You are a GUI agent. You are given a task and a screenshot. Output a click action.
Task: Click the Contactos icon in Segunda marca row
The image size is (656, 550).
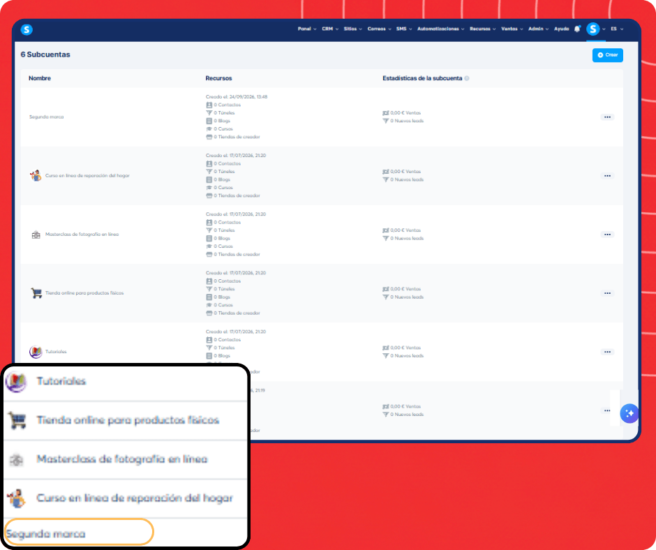coord(209,105)
